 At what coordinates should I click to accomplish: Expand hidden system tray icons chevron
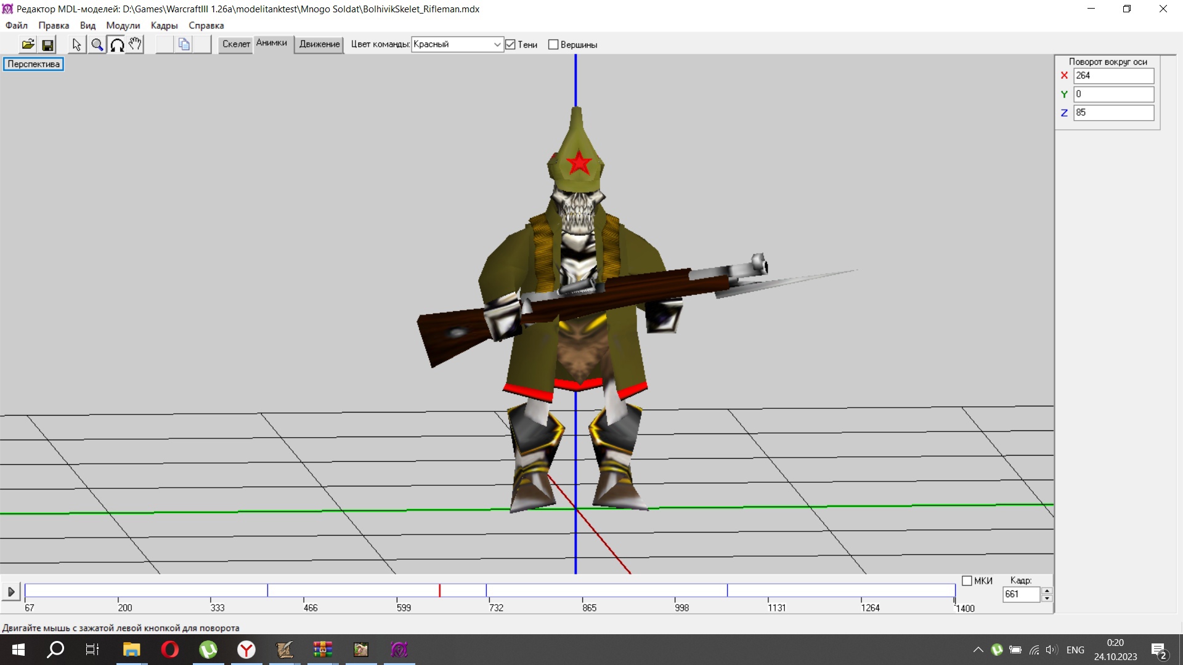click(x=978, y=650)
